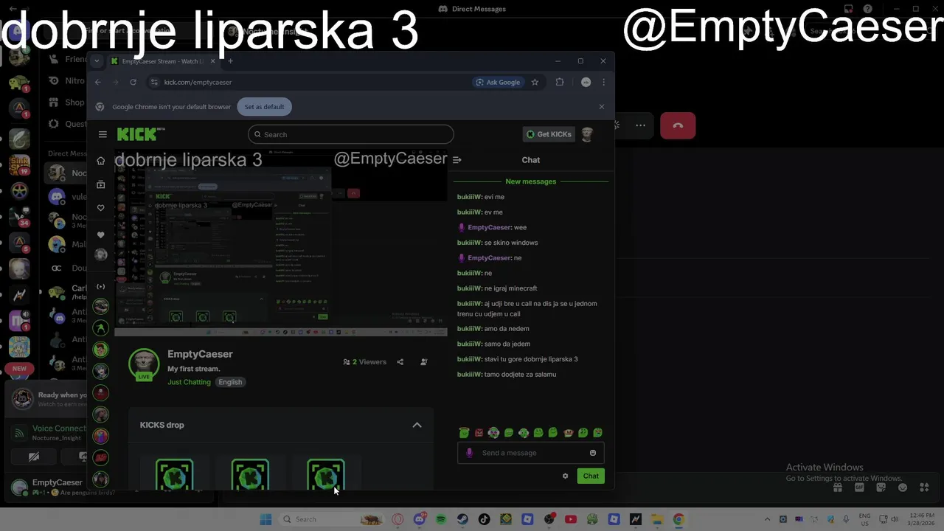Viewport: 944px width, 531px height.
Task: Show hidden icons in system tray
Action: point(767,519)
